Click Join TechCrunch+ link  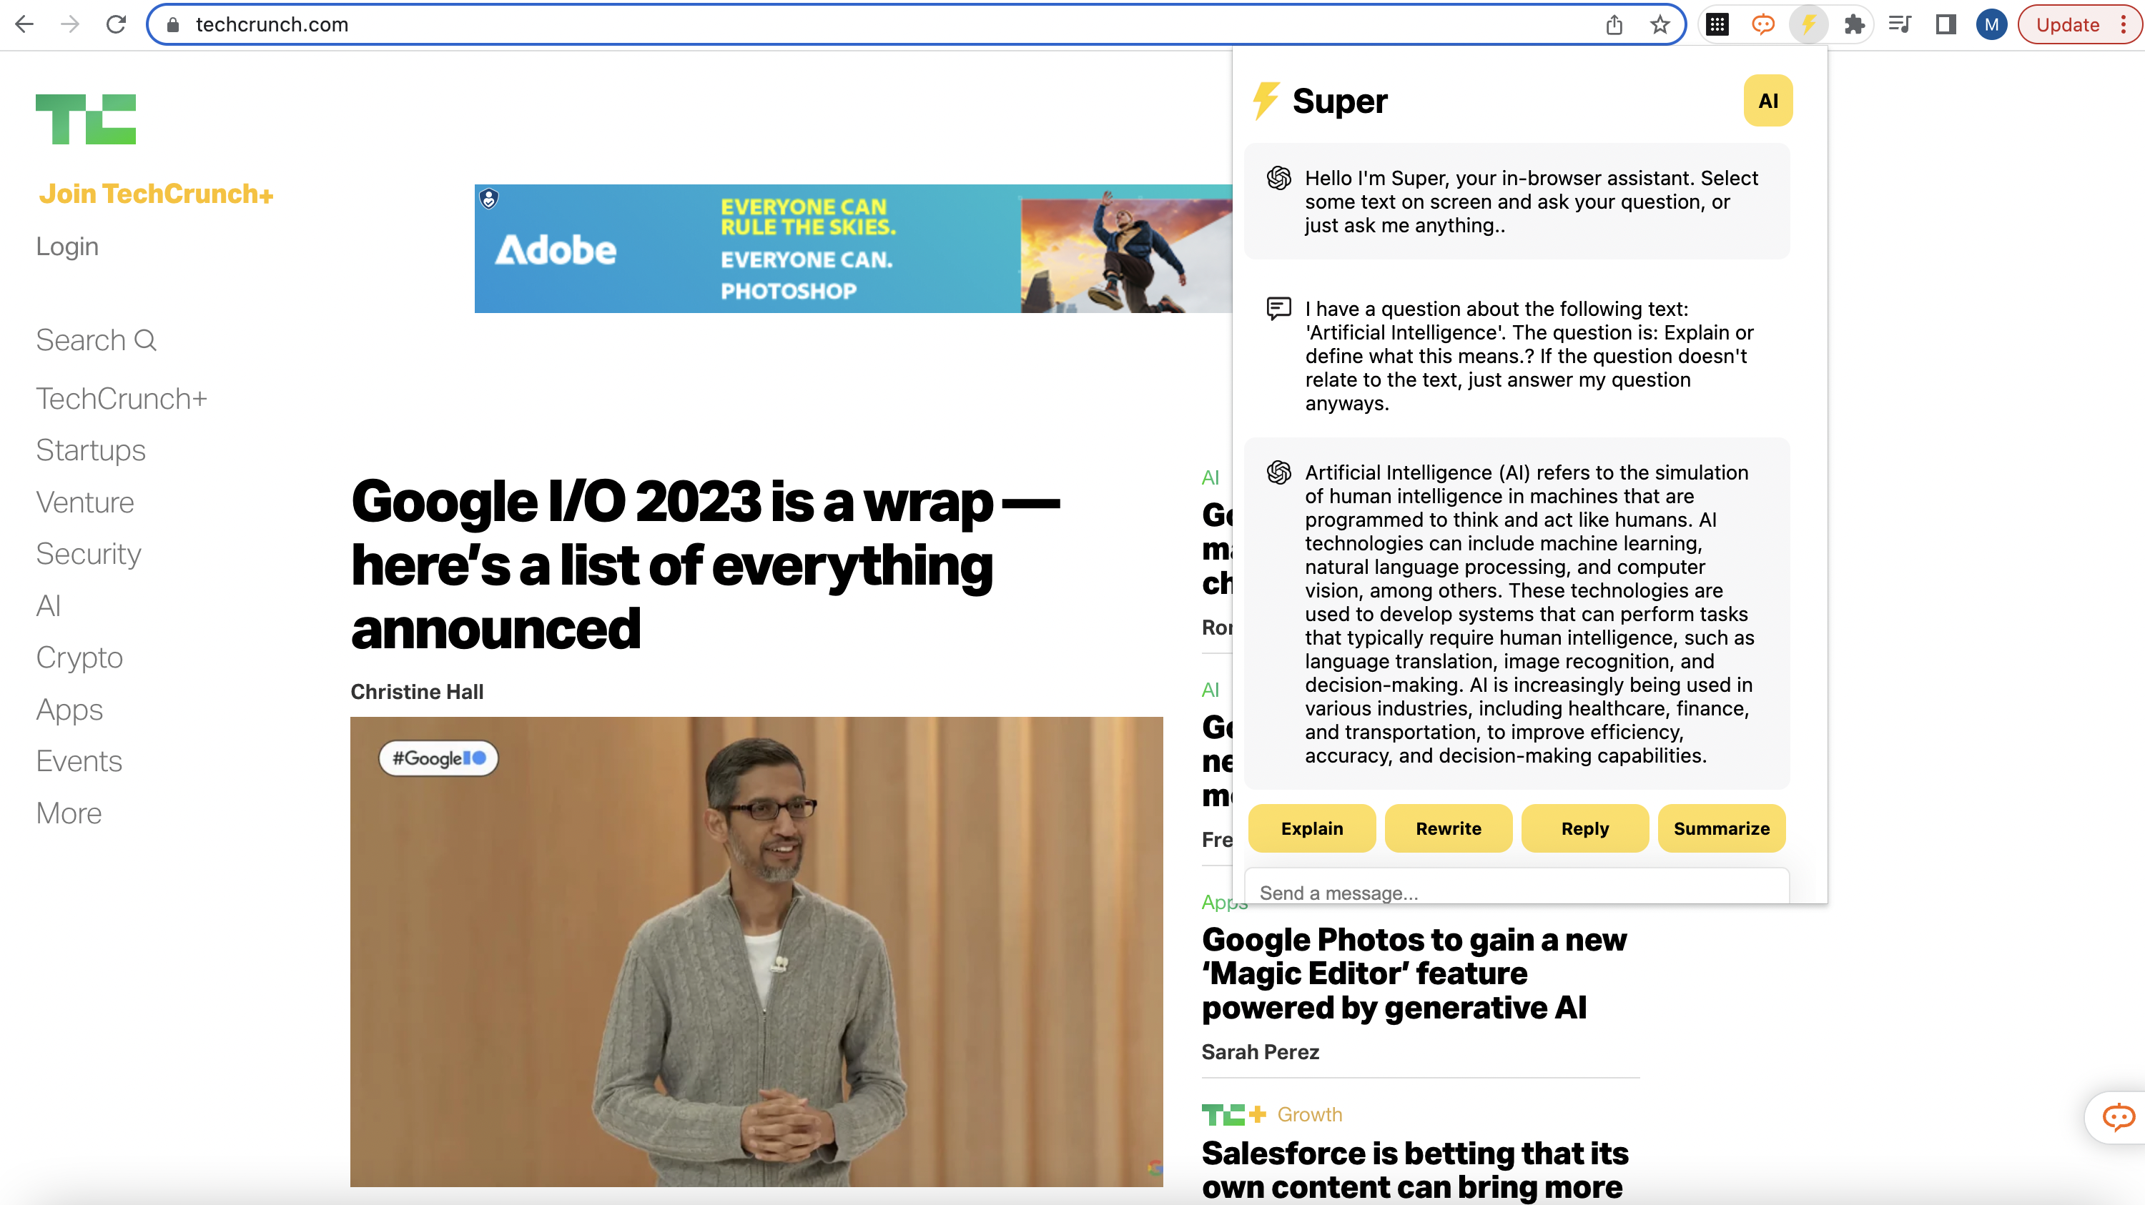(x=156, y=193)
